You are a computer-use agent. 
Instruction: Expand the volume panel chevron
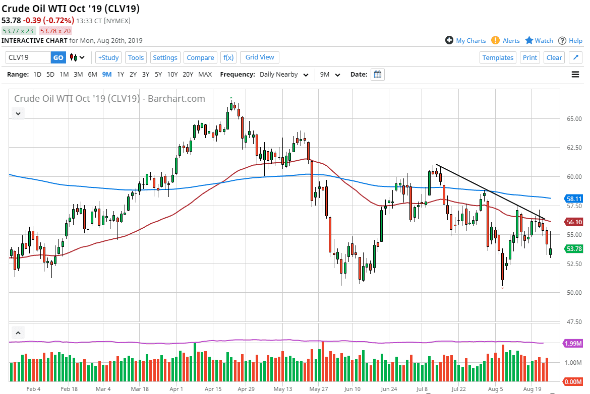click(x=18, y=333)
